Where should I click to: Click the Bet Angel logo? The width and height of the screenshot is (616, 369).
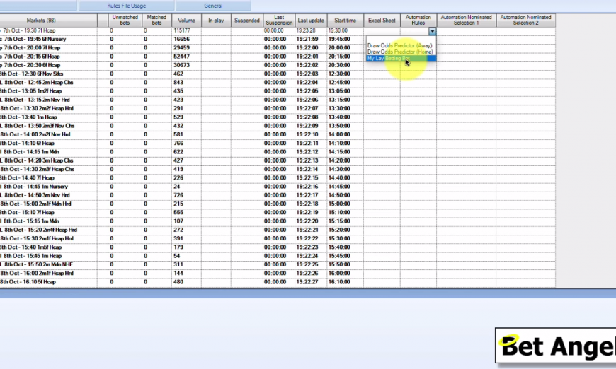pos(555,346)
